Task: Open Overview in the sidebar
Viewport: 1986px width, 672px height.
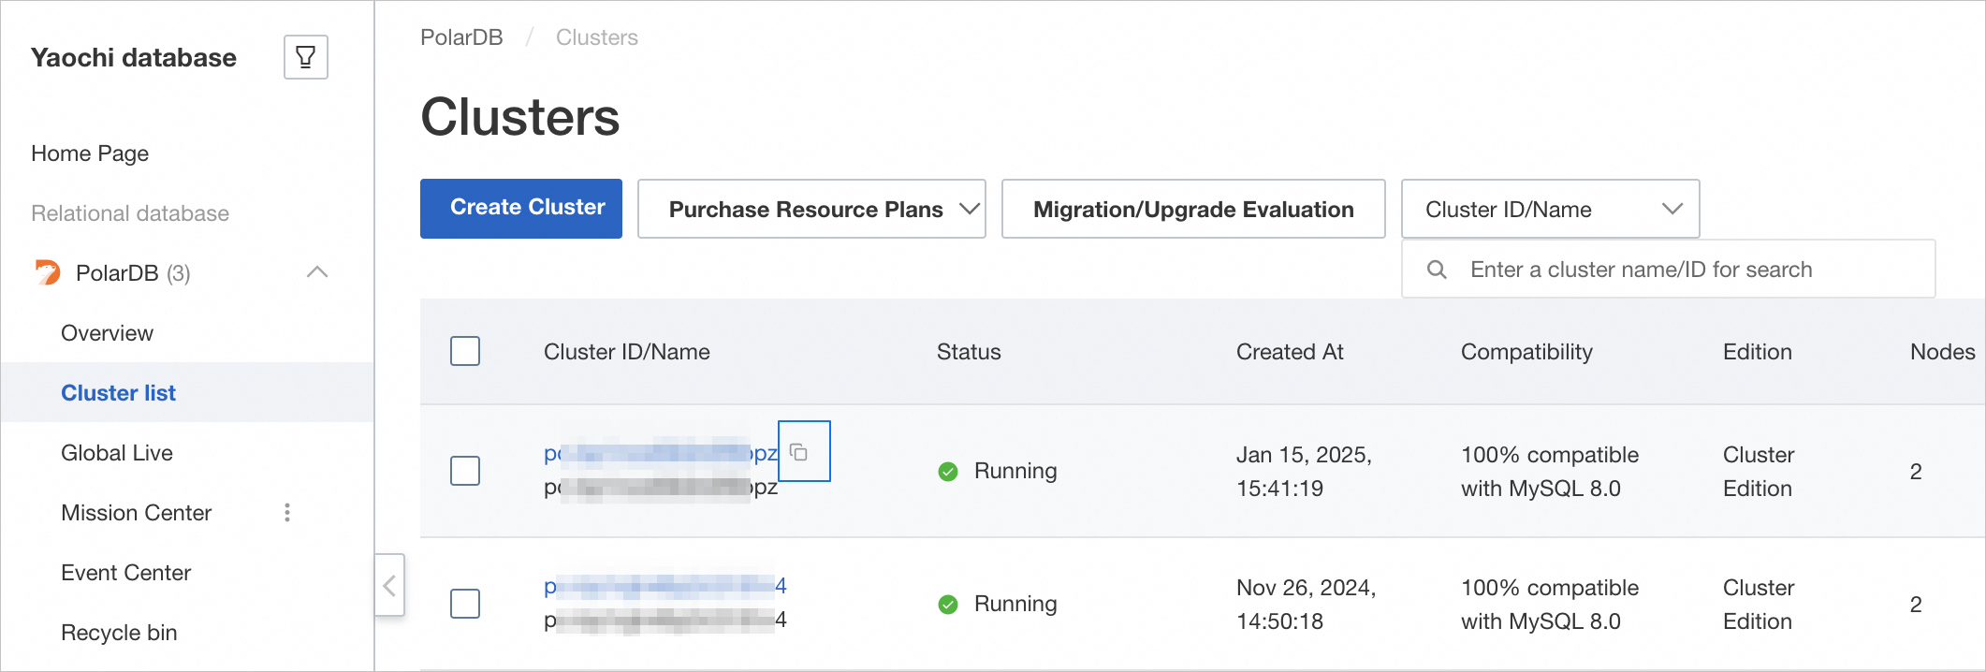Action: click(x=107, y=333)
